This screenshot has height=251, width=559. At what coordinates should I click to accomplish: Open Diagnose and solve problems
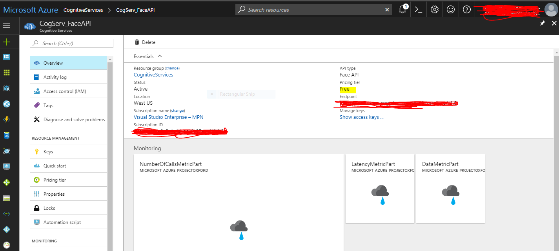[68, 119]
